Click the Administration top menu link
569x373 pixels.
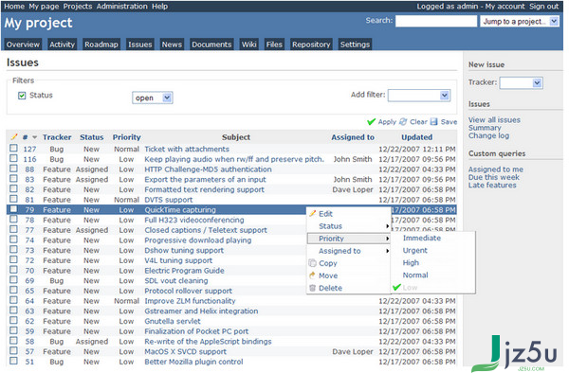pos(122,7)
